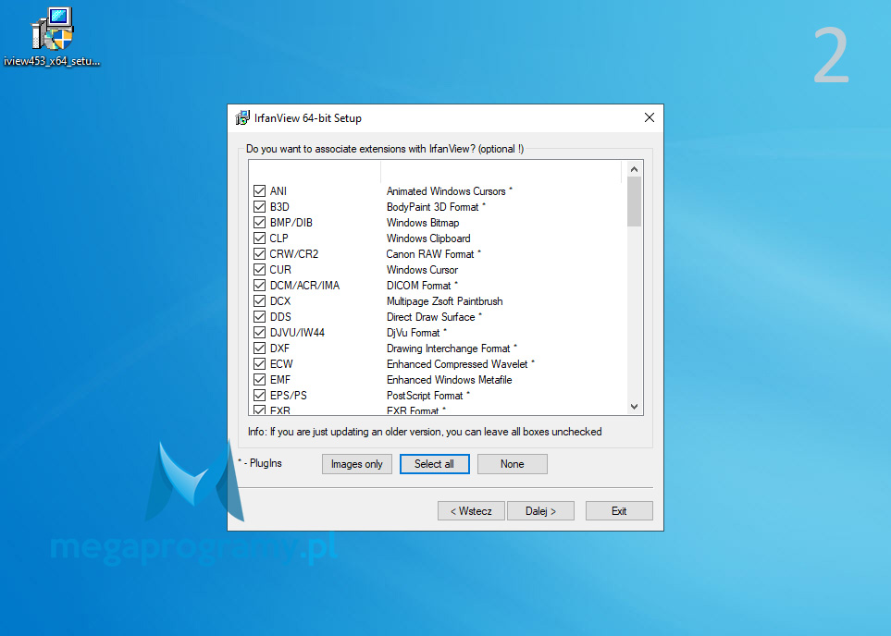Uncheck the B3D extension checkbox
Viewport: 891px width, 636px height.
coord(260,207)
